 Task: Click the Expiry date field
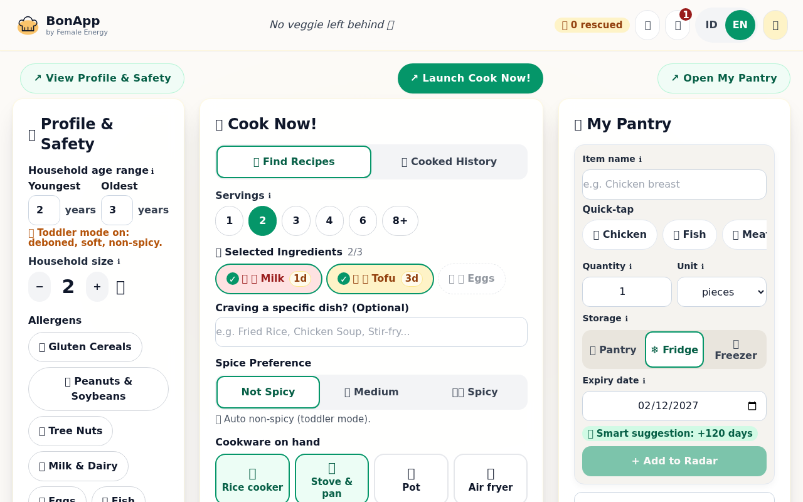click(674, 406)
